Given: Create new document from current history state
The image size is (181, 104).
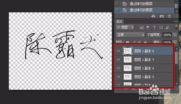Looking at the screenshot, I should tap(153, 16).
